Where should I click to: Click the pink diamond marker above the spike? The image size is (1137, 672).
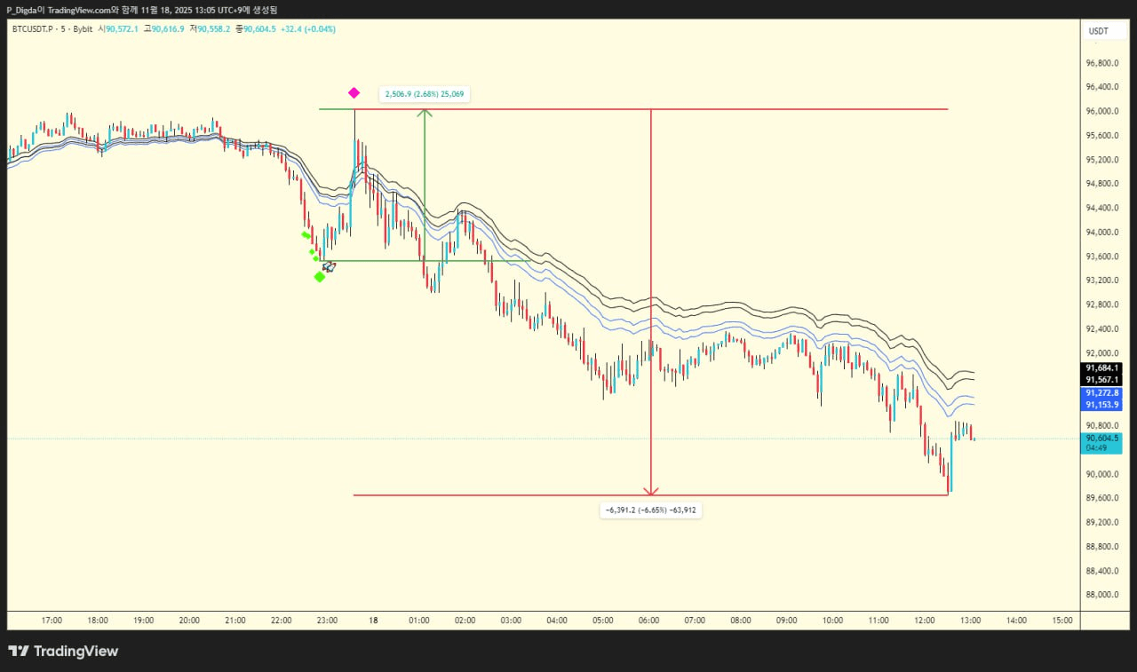354,92
